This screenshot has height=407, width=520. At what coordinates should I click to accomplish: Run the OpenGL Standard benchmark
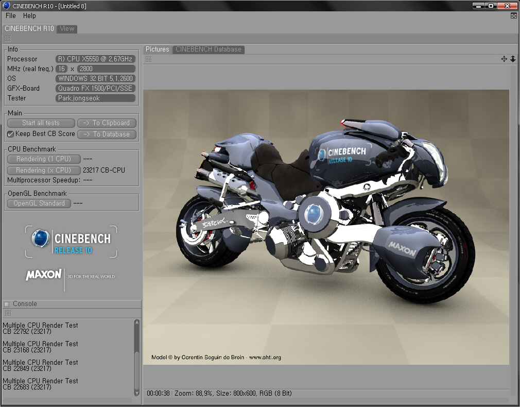pyautogui.click(x=39, y=203)
